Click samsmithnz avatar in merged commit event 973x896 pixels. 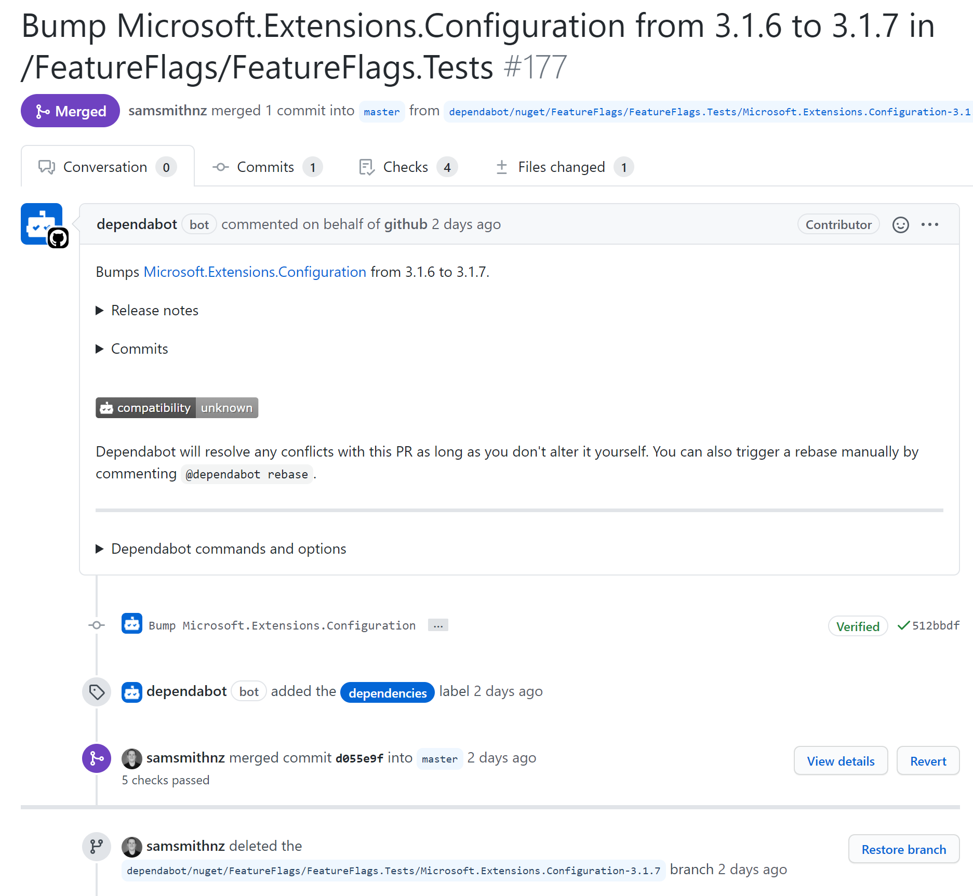point(132,758)
